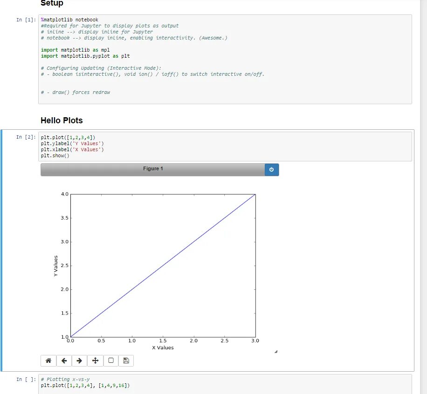Go forward to next plot view
The width and height of the screenshot is (427, 394).
[80, 361]
